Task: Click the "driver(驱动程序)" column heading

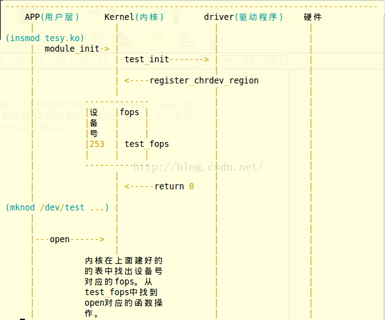Action: pyautogui.click(x=243, y=17)
